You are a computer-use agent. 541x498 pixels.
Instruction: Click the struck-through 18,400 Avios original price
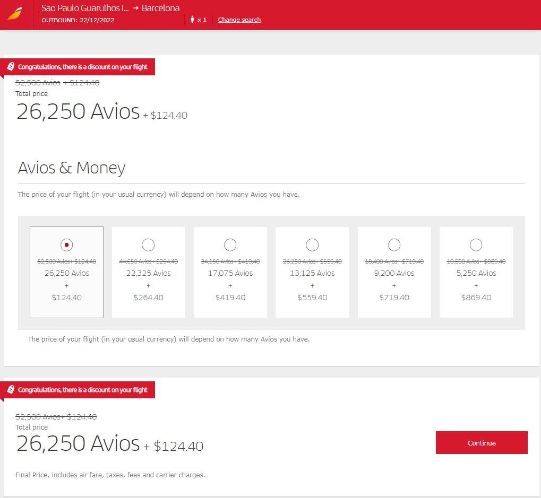(x=394, y=261)
